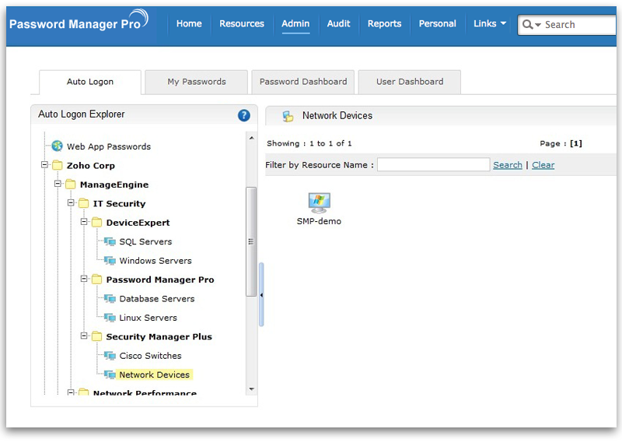The image size is (622, 443).
Task: Click the ManageEngine folder icon
Action: [x=71, y=184]
